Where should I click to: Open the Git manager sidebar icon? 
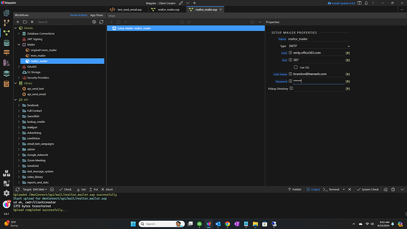click(x=6, y=22)
